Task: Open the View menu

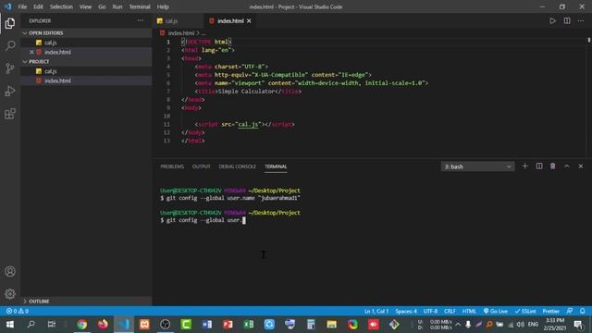Action: tap(85, 6)
